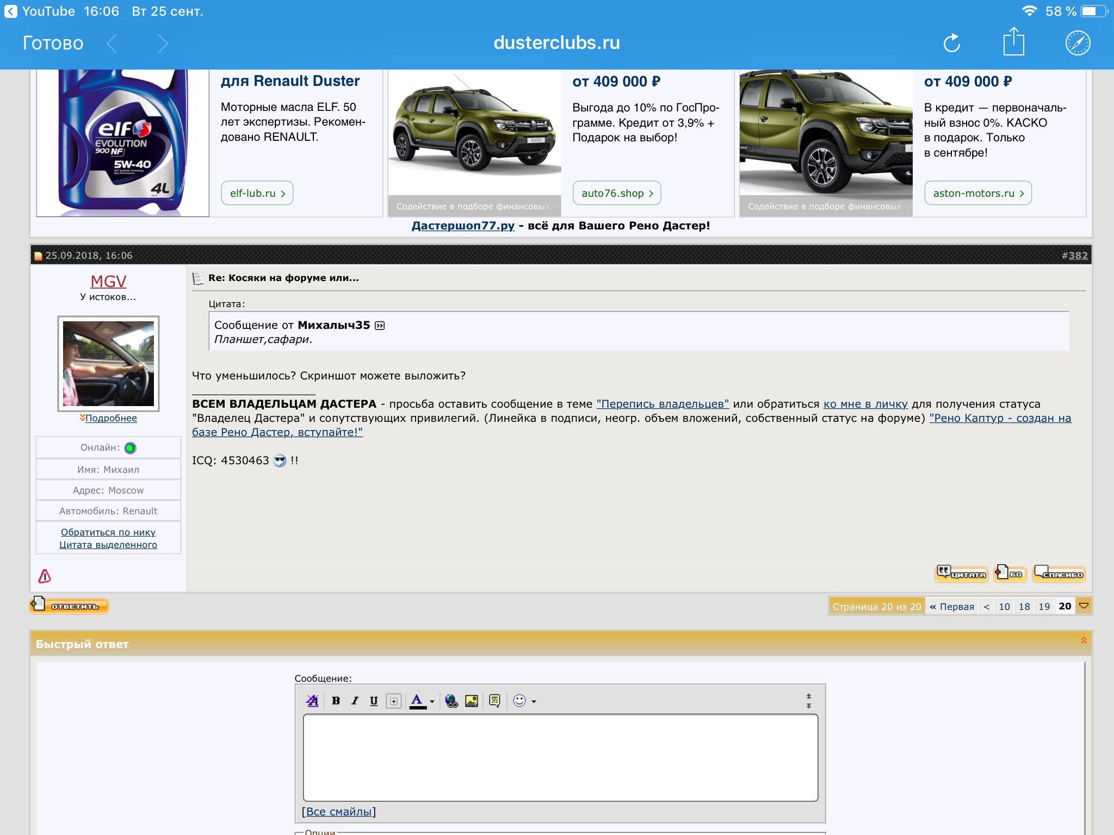This screenshot has height=835, width=1114.
Task: Click the Цитата quote button on post
Action: pos(962,573)
